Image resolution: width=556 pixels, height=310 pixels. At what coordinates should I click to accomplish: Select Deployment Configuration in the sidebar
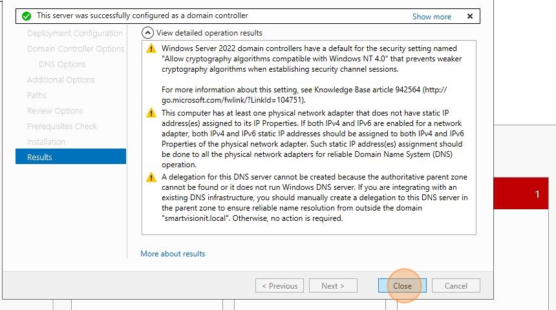click(x=75, y=34)
